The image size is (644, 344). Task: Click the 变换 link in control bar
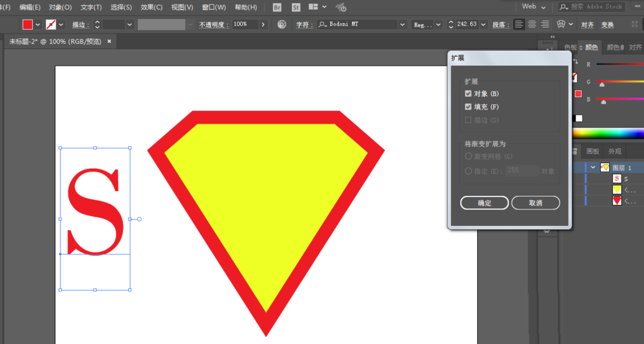[607, 25]
